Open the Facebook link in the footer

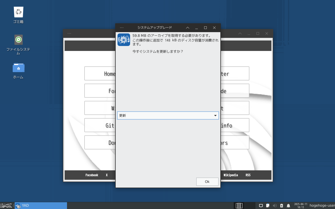(x=92, y=175)
